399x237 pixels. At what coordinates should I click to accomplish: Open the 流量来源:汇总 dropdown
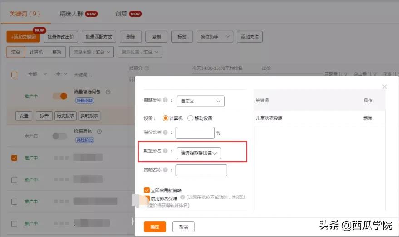[92, 52]
